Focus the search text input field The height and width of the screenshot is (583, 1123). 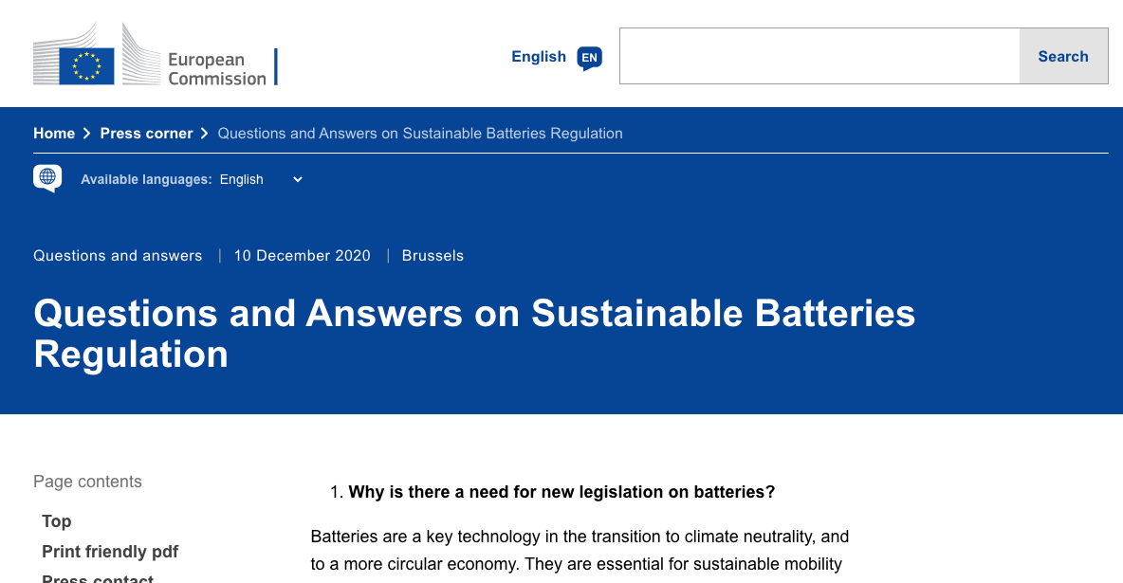pos(819,56)
